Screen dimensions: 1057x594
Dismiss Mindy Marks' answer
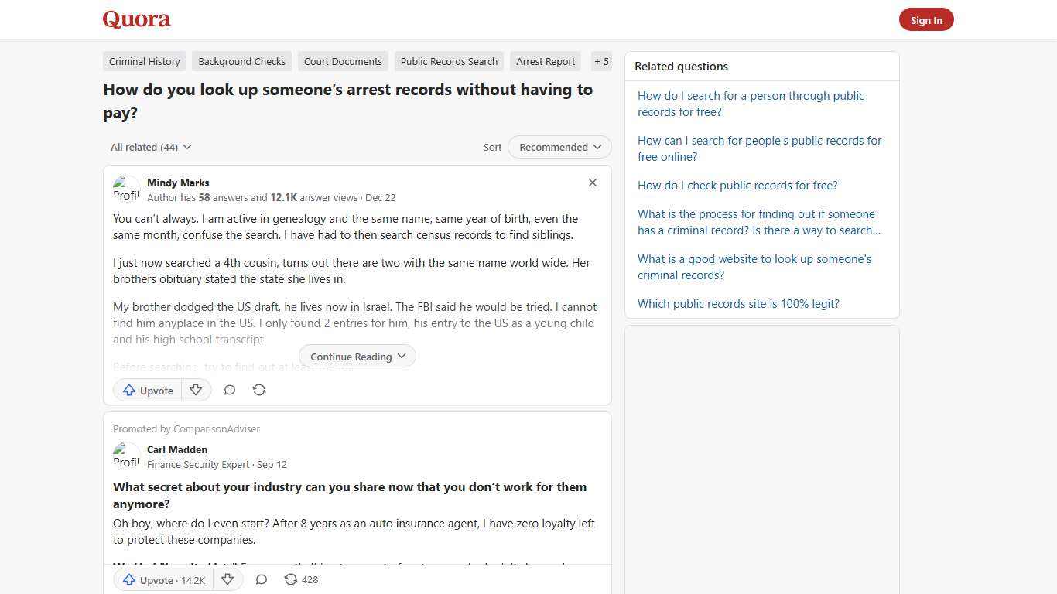[x=593, y=183]
